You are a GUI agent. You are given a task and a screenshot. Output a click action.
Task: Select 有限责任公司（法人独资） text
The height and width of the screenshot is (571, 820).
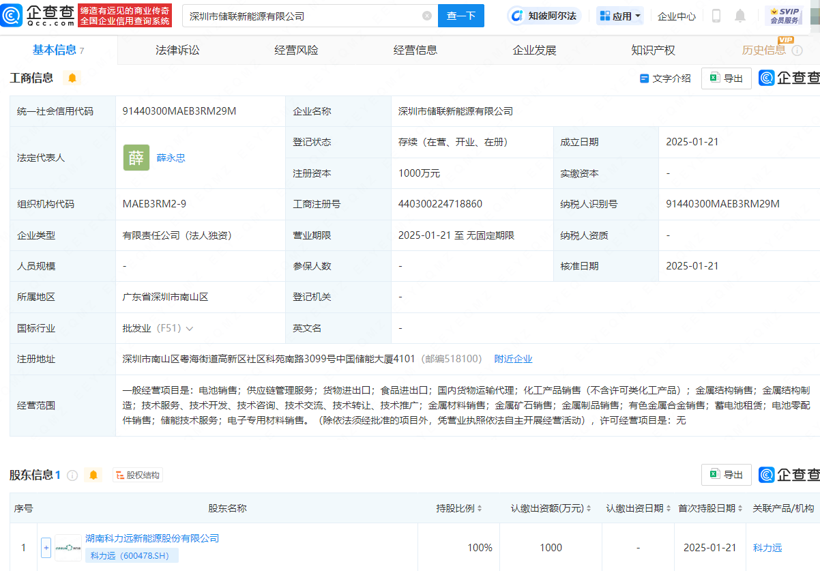177,235
